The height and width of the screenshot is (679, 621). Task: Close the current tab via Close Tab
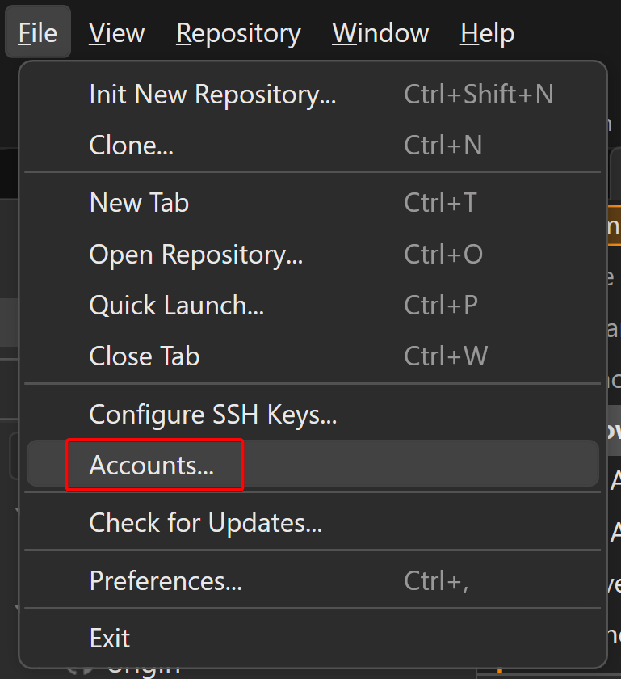(144, 356)
